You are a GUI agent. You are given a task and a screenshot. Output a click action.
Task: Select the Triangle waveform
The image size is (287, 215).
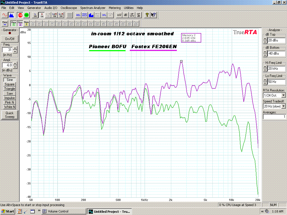tap(10, 89)
